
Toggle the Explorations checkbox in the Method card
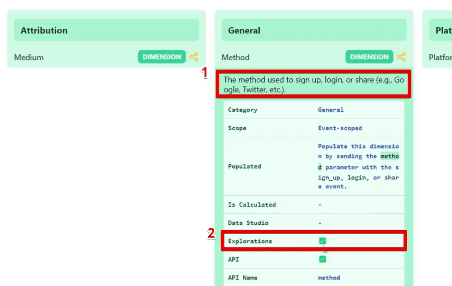tap(322, 240)
